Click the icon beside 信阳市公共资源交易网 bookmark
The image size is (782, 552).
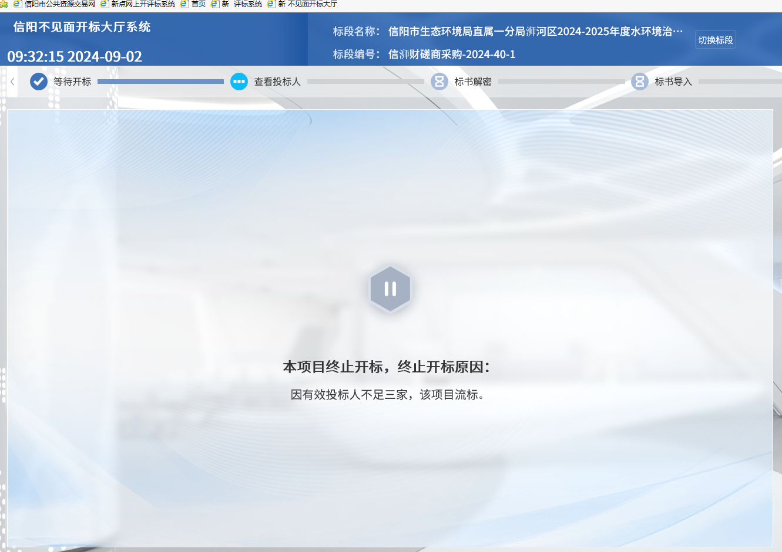point(18,4)
